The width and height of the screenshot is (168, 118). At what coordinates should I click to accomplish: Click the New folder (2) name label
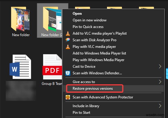[52, 35]
